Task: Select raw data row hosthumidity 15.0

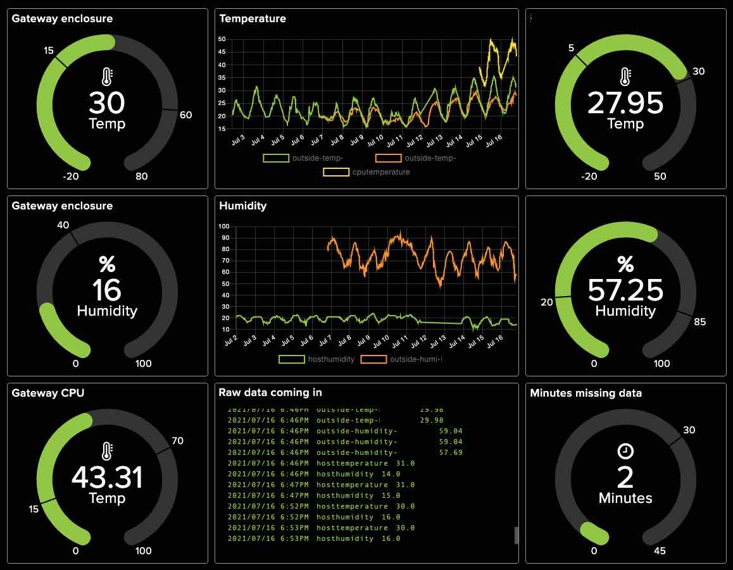Action: coord(314,495)
